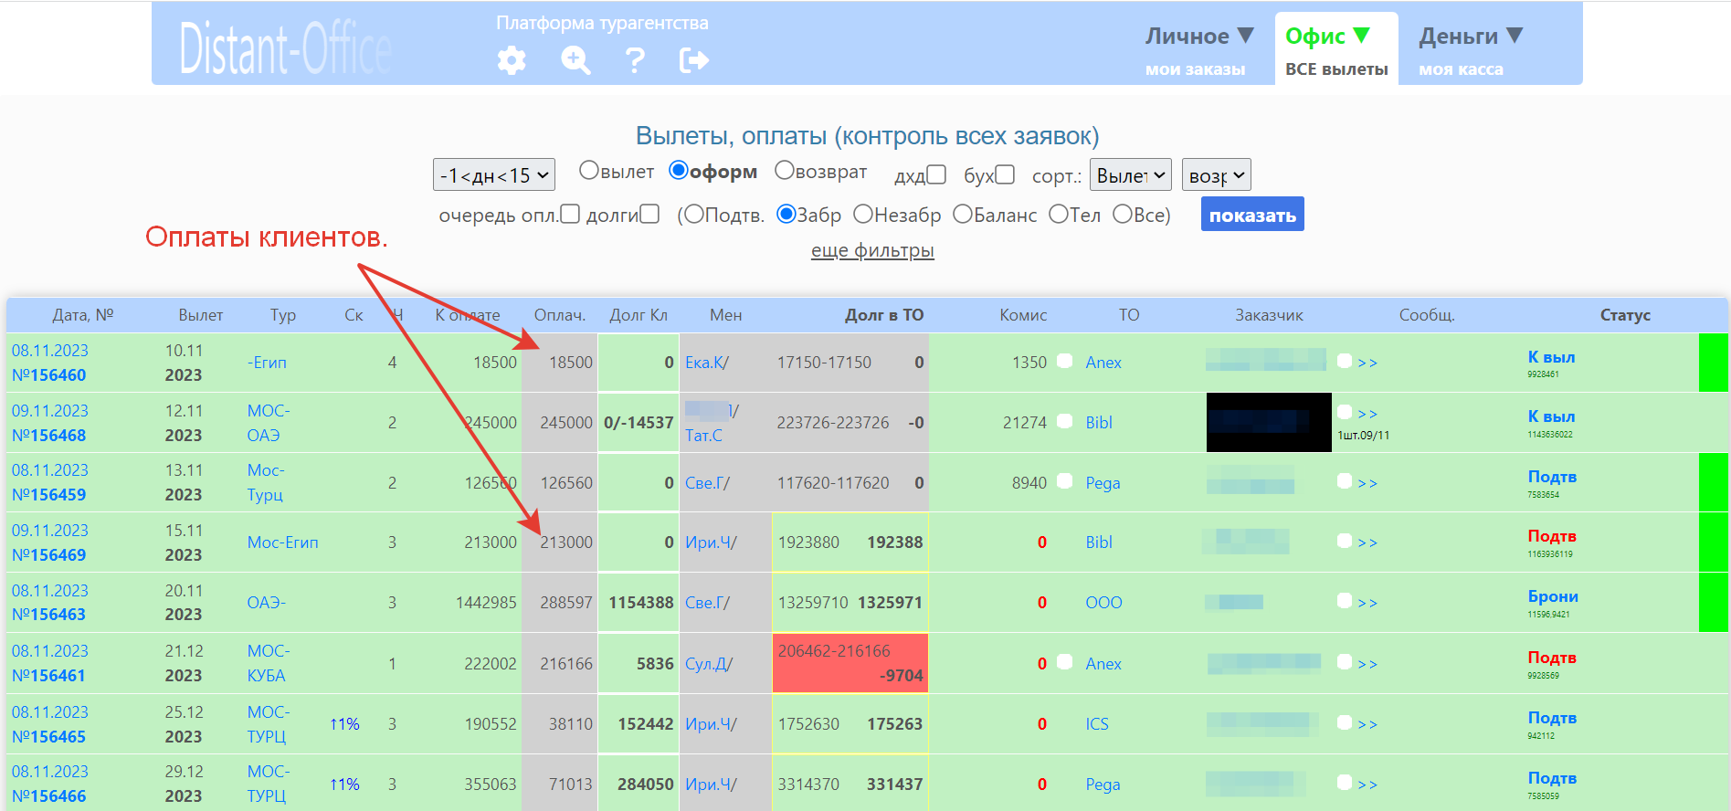Go to мои заказы
The image size is (1731, 811).
point(1195,69)
